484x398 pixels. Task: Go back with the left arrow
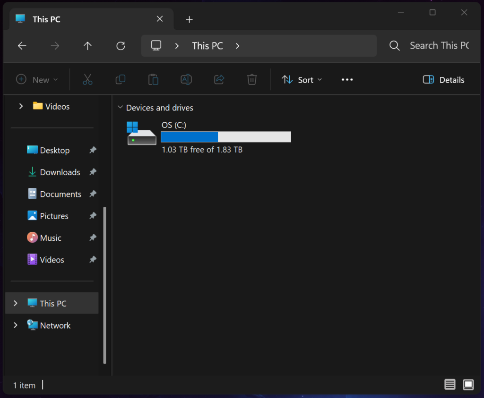point(22,46)
